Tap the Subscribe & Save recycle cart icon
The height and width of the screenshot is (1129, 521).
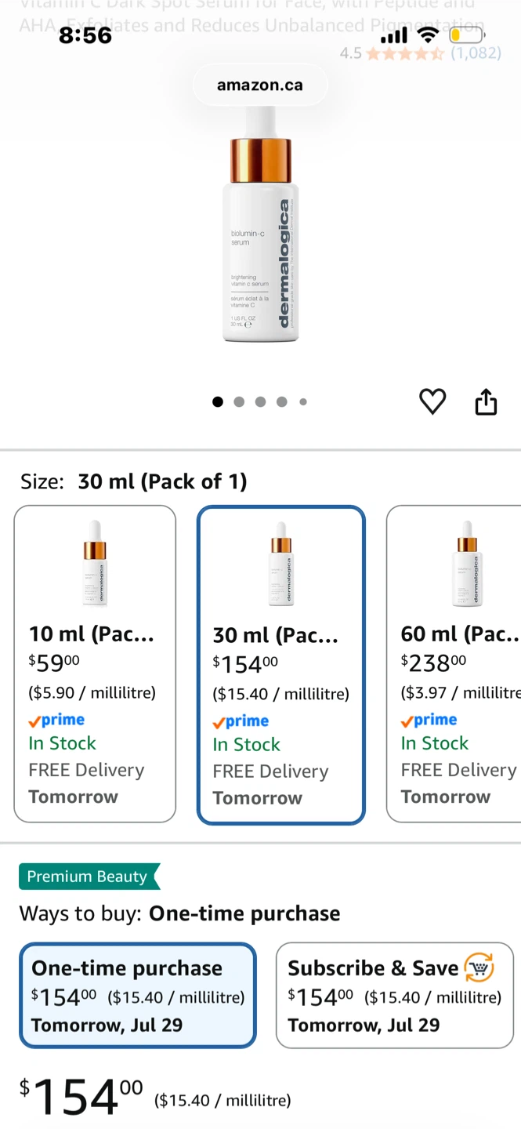click(x=479, y=967)
